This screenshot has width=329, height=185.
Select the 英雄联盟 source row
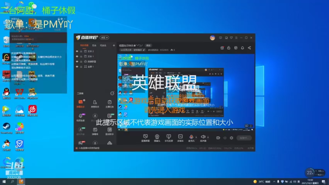click(x=95, y=62)
